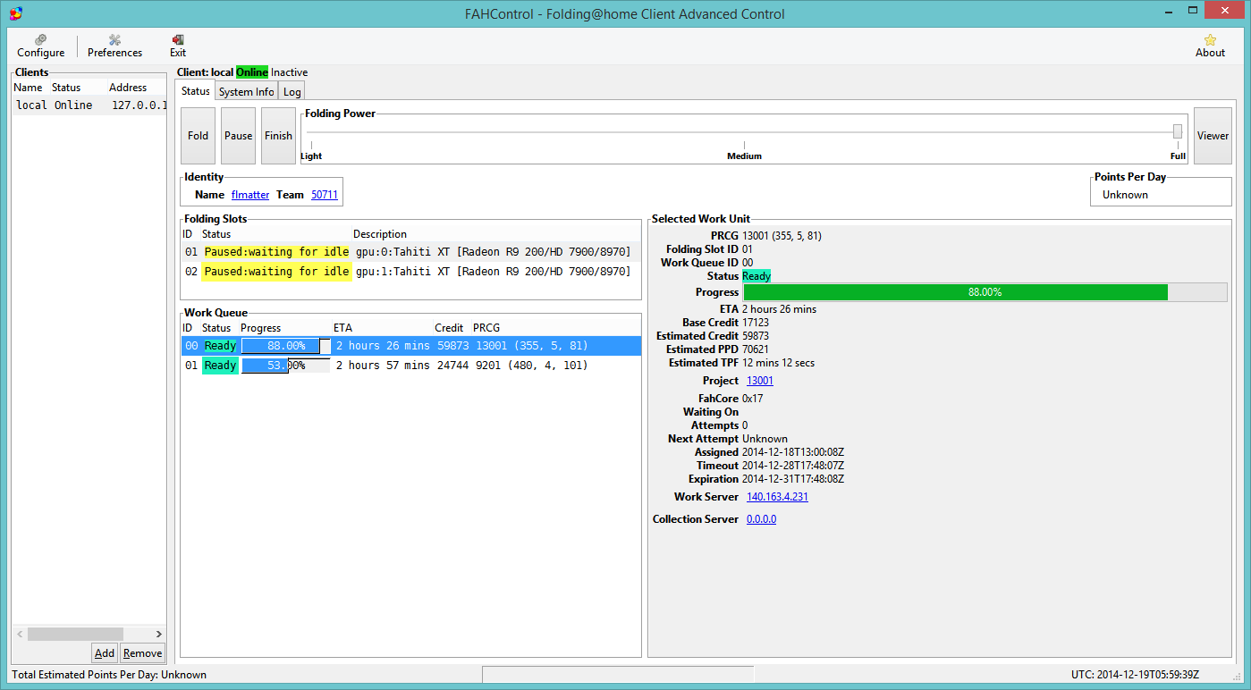Click the UTC time in status bar

(x=1135, y=675)
